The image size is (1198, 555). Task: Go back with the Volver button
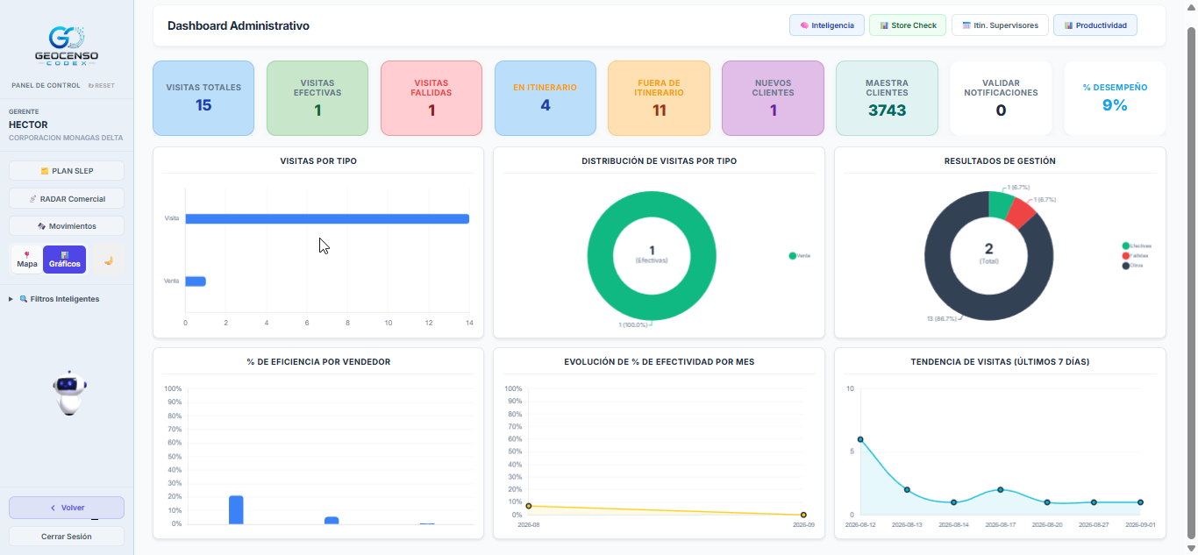[x=67, y=508]
